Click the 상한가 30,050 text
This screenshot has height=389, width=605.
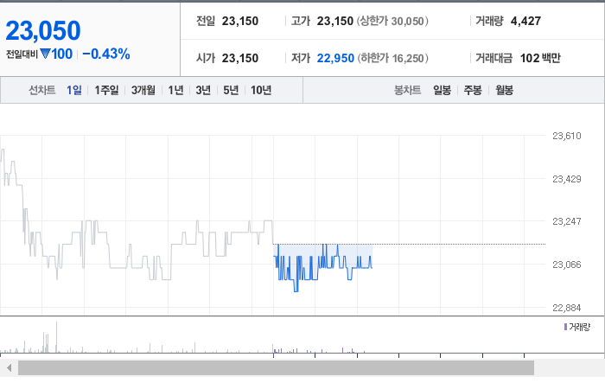pos(392,21)
